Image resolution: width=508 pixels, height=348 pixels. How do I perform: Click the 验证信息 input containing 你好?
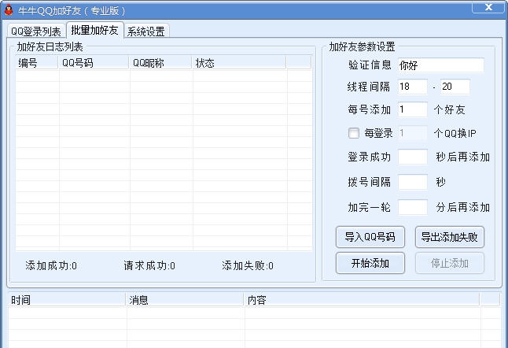point(441,65)
